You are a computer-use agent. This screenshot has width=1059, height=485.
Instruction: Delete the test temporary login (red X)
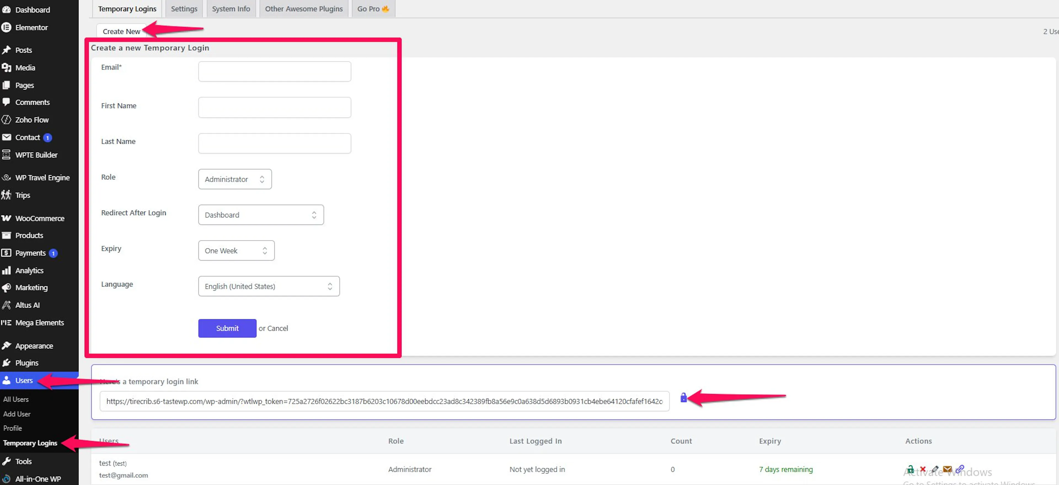pos(923,469)
